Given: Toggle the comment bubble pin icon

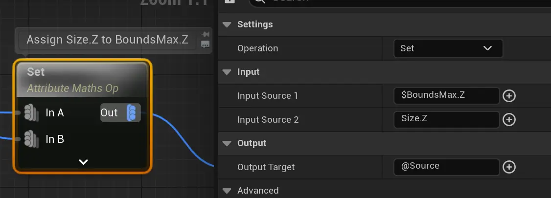Looking at the screenshot, I should [206, 34].
